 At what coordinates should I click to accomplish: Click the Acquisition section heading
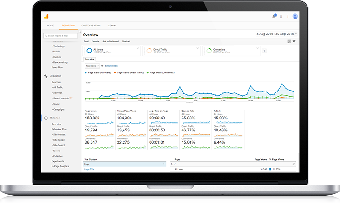[56, 76]
